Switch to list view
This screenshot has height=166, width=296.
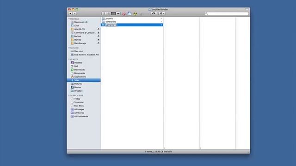pyautogui.click(x=109, y=13)
